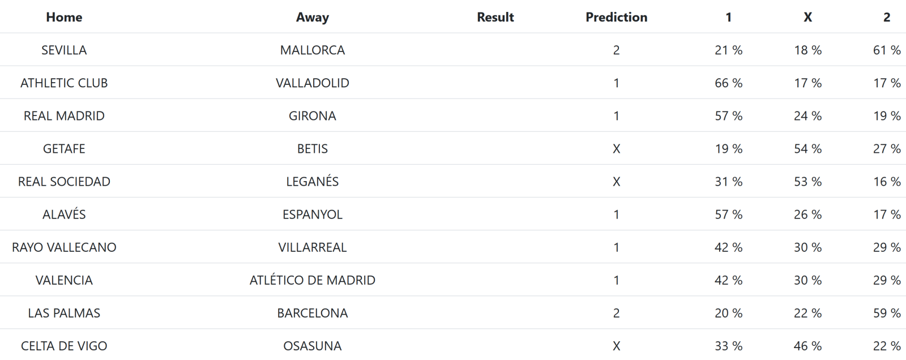The height and width of the screenshot is (360, 906).
Task: Click GETAFE home team cell
Action: (x=64, y=148)
